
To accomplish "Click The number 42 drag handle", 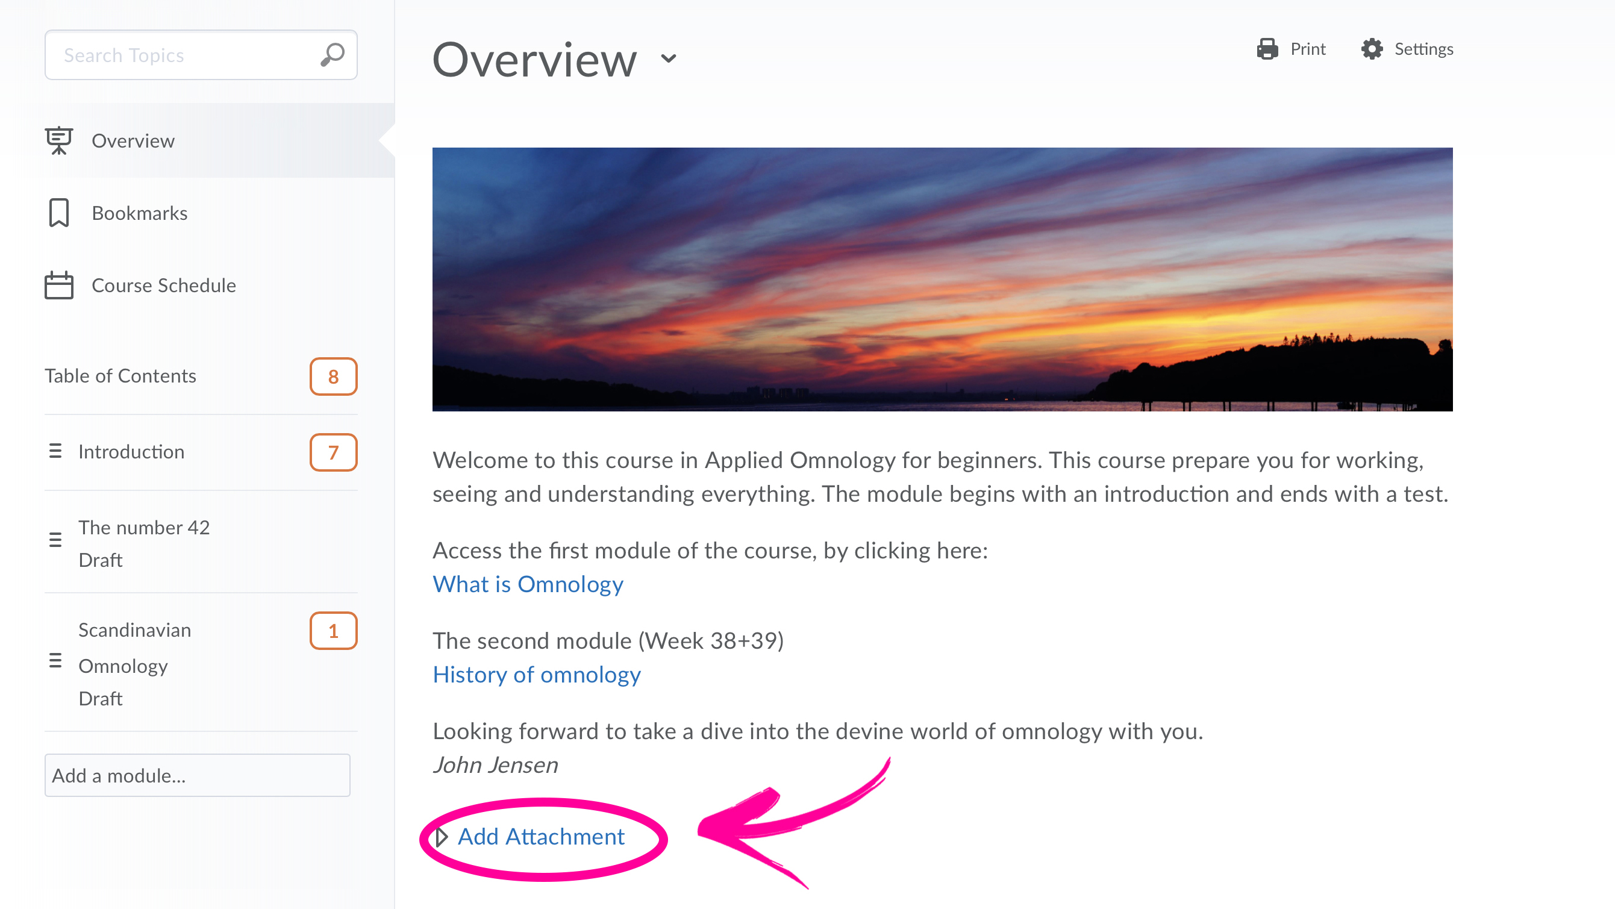I will point(55,540).
